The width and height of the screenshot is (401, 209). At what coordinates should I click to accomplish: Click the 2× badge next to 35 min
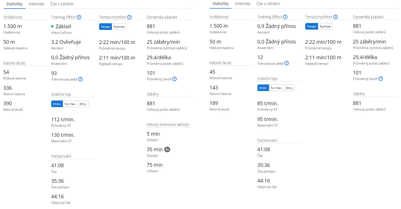click(167, 149)
